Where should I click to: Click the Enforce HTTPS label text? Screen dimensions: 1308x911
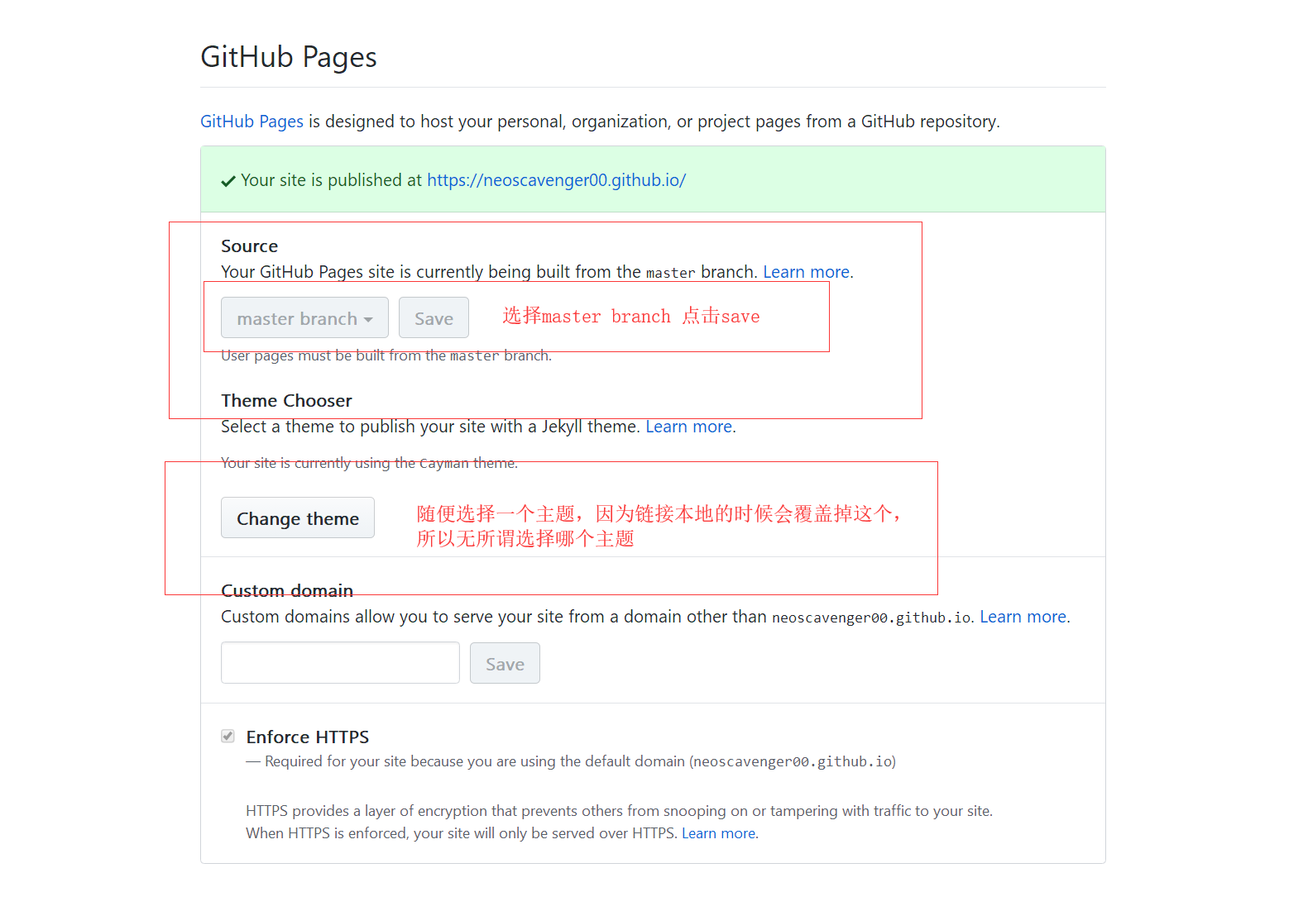[308, 737]
